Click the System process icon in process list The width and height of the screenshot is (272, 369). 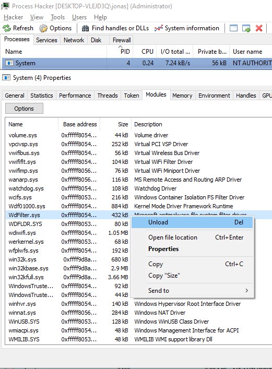tap(9, 63)
